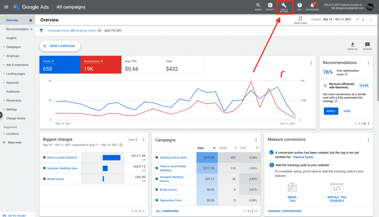
Task: Open Campaigns card three-dot menu
Action: pyautogui.click(x=256, y=140)
